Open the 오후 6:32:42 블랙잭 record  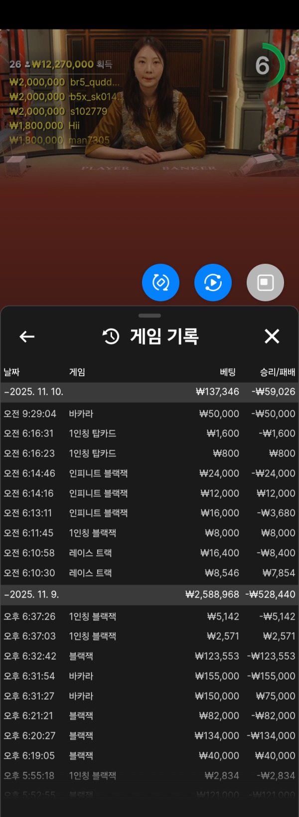tap(149, 656)
